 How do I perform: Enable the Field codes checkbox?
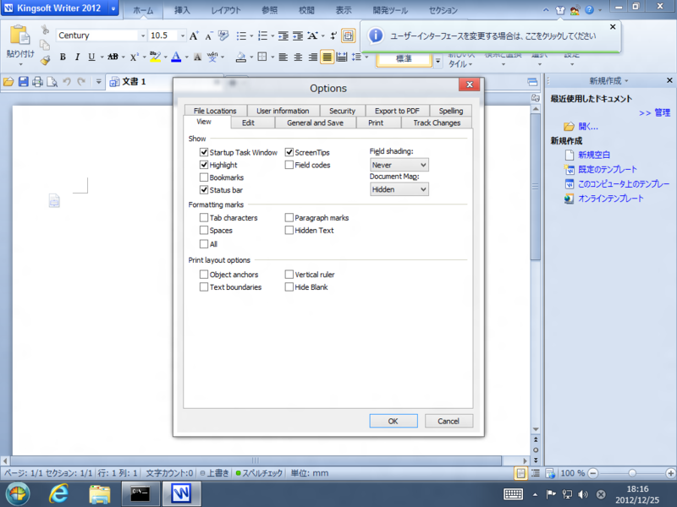click(x=289, y=165)
